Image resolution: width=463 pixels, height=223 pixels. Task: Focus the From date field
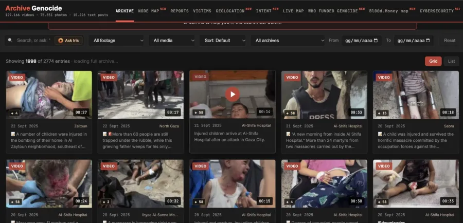(x=362, y=41)
